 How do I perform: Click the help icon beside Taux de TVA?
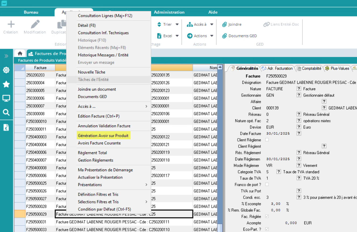point(299,178)
